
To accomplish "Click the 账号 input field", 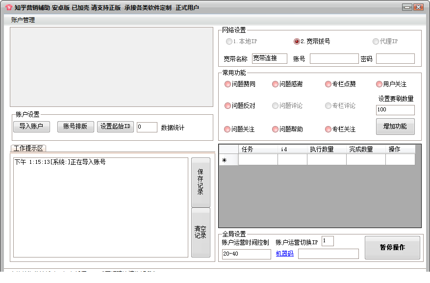I will (334, 58).
